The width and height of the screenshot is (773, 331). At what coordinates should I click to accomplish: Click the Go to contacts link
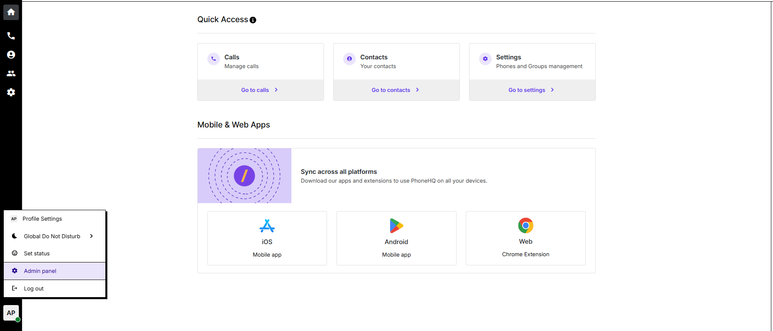point(395,90)
